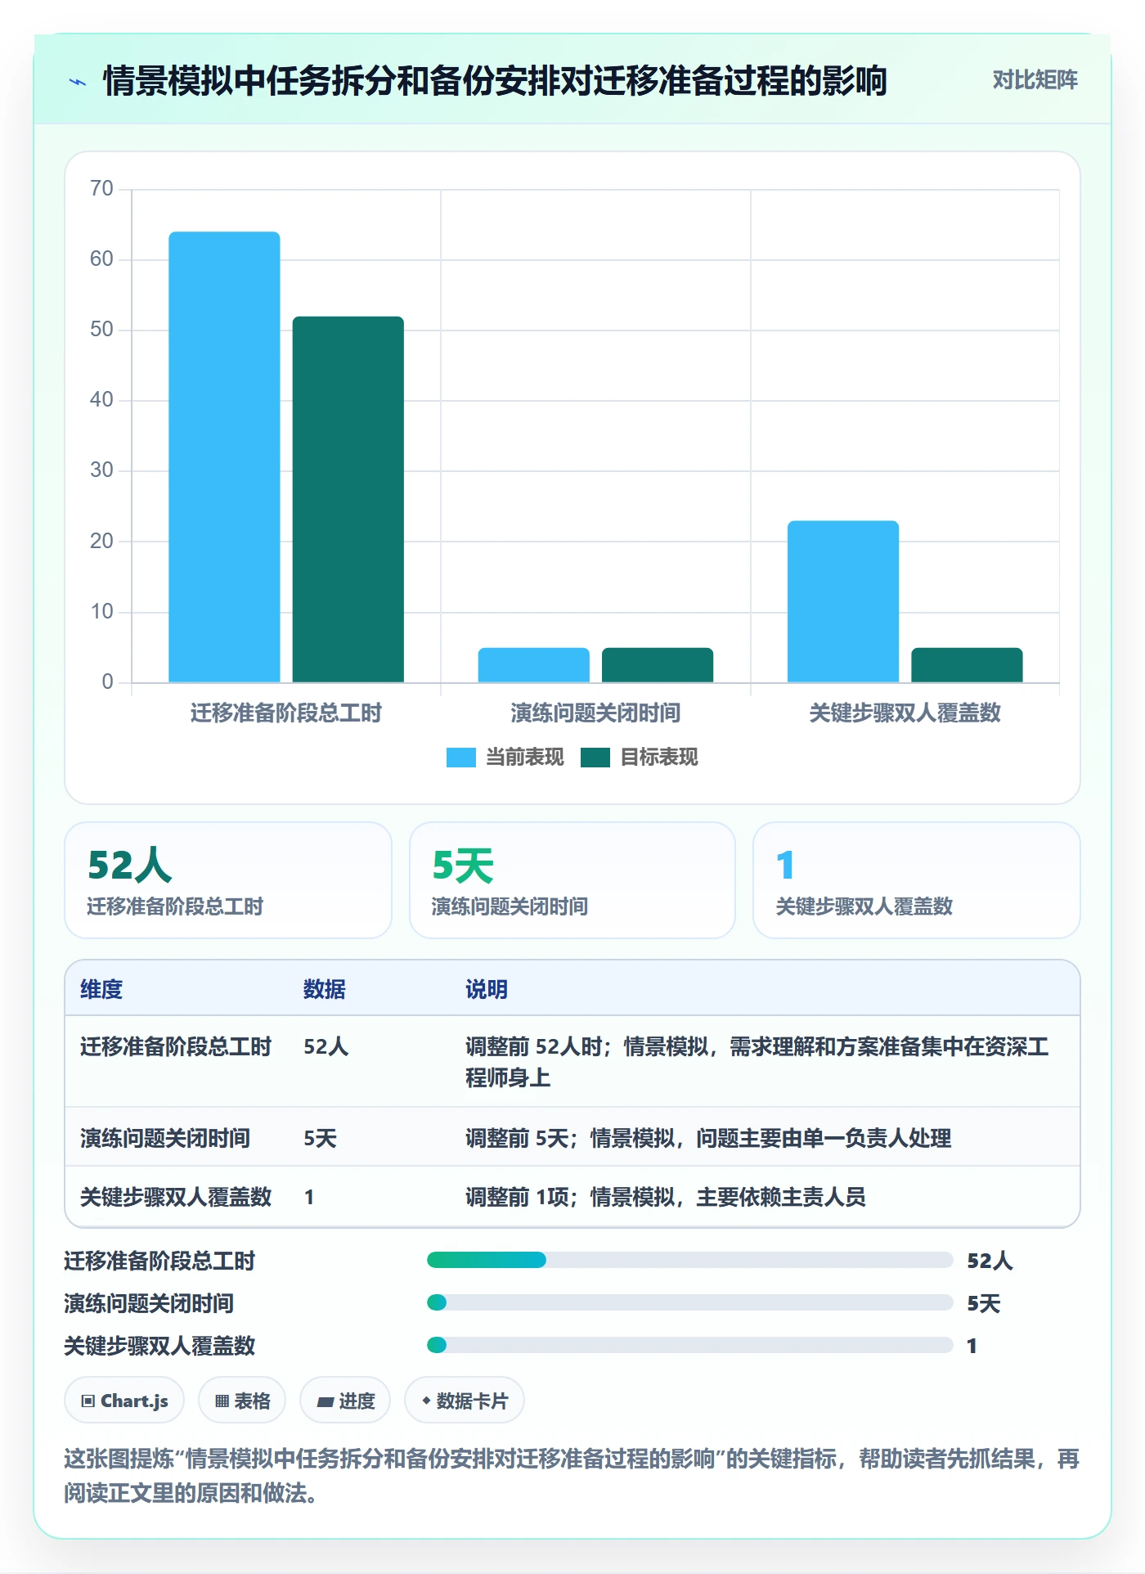Click the bar icon in 进度 chip

[325, 1402]
